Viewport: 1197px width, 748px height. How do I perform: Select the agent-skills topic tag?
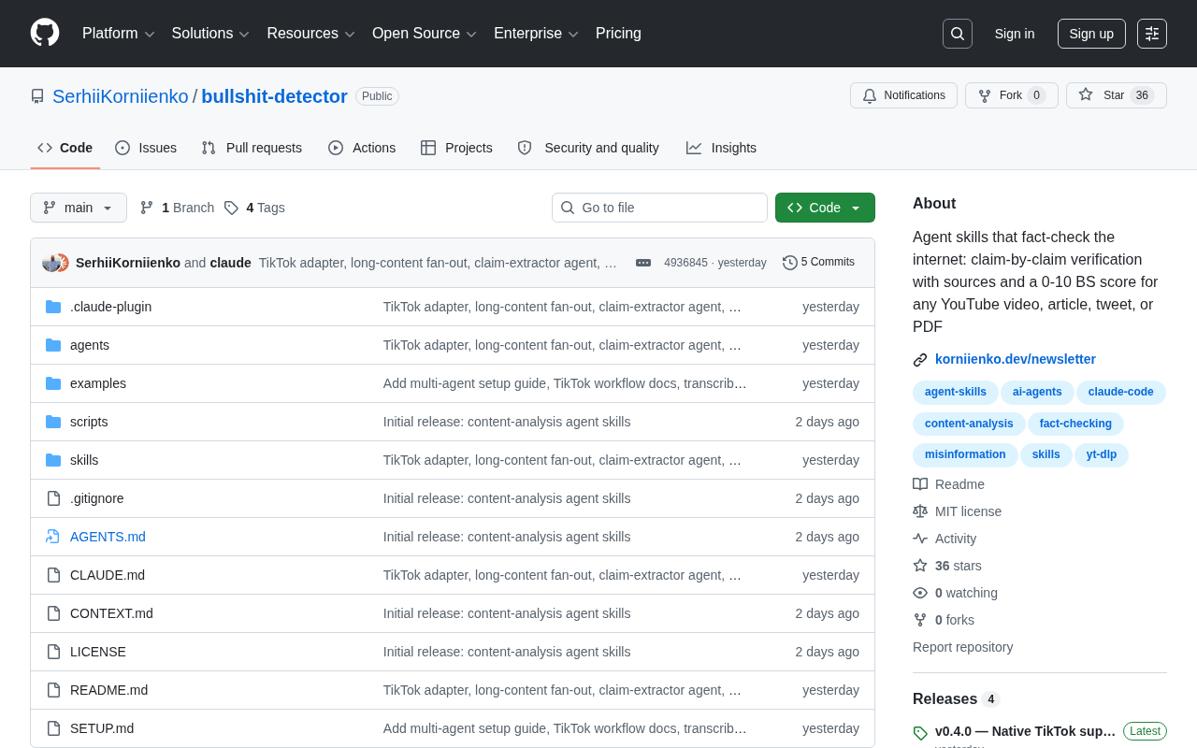coord(956,393)
